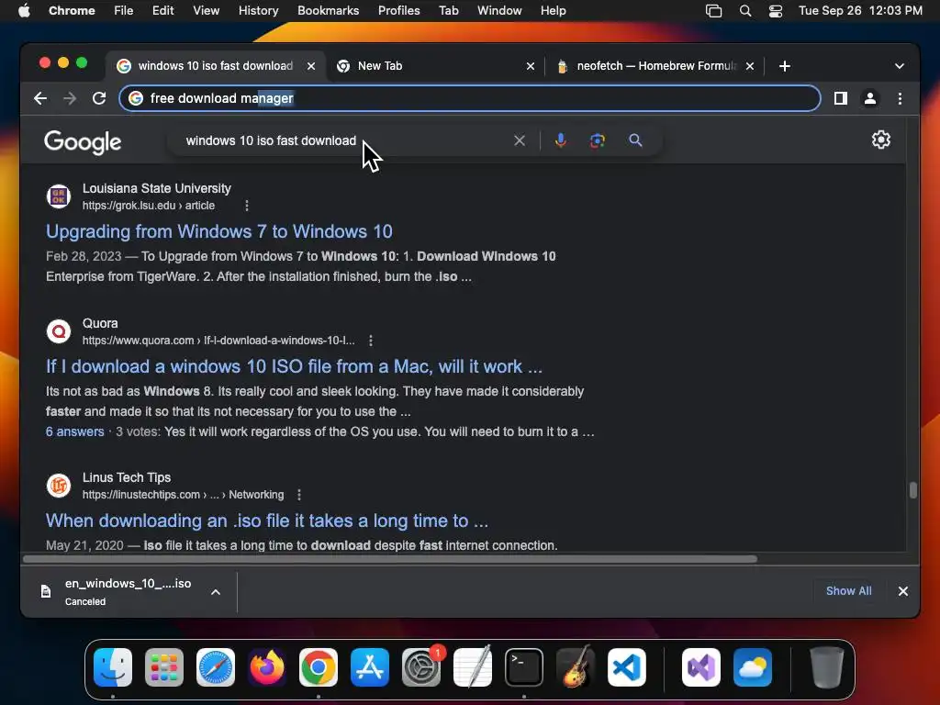The width and height of the screenshot is (940, 705).
Task: Open the Trash in Dock
Action: tap(827, 667)
